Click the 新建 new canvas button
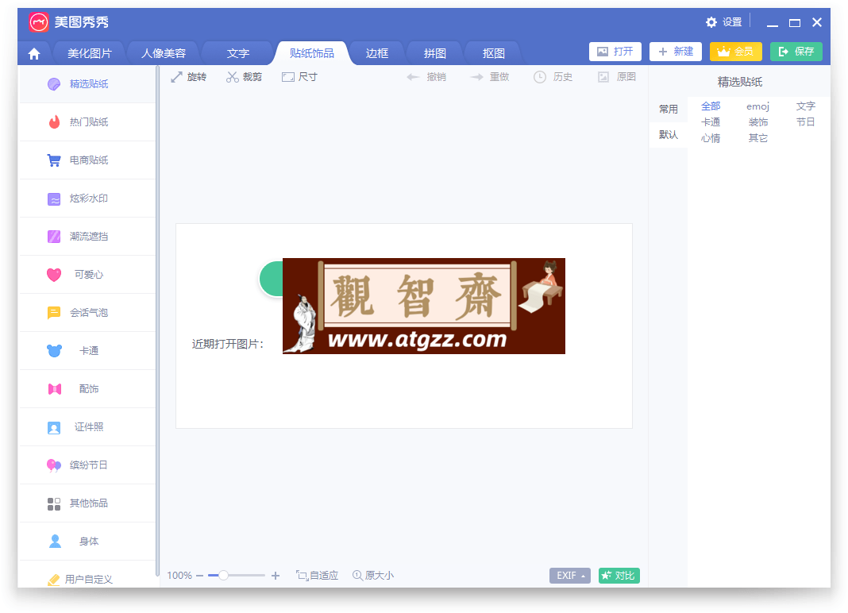The height and width of the screenshot is (613, 848). click(676, 52)
